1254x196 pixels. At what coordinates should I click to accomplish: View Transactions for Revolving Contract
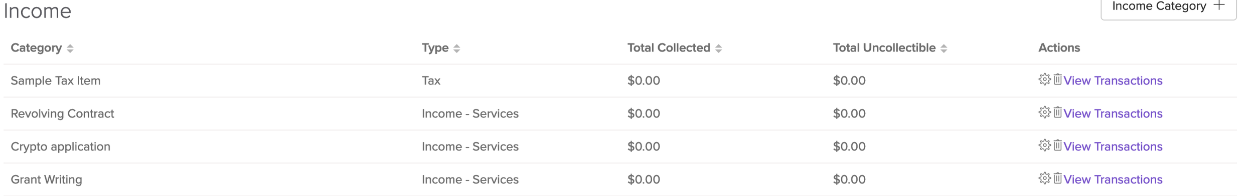click(x=1113, y=113)
